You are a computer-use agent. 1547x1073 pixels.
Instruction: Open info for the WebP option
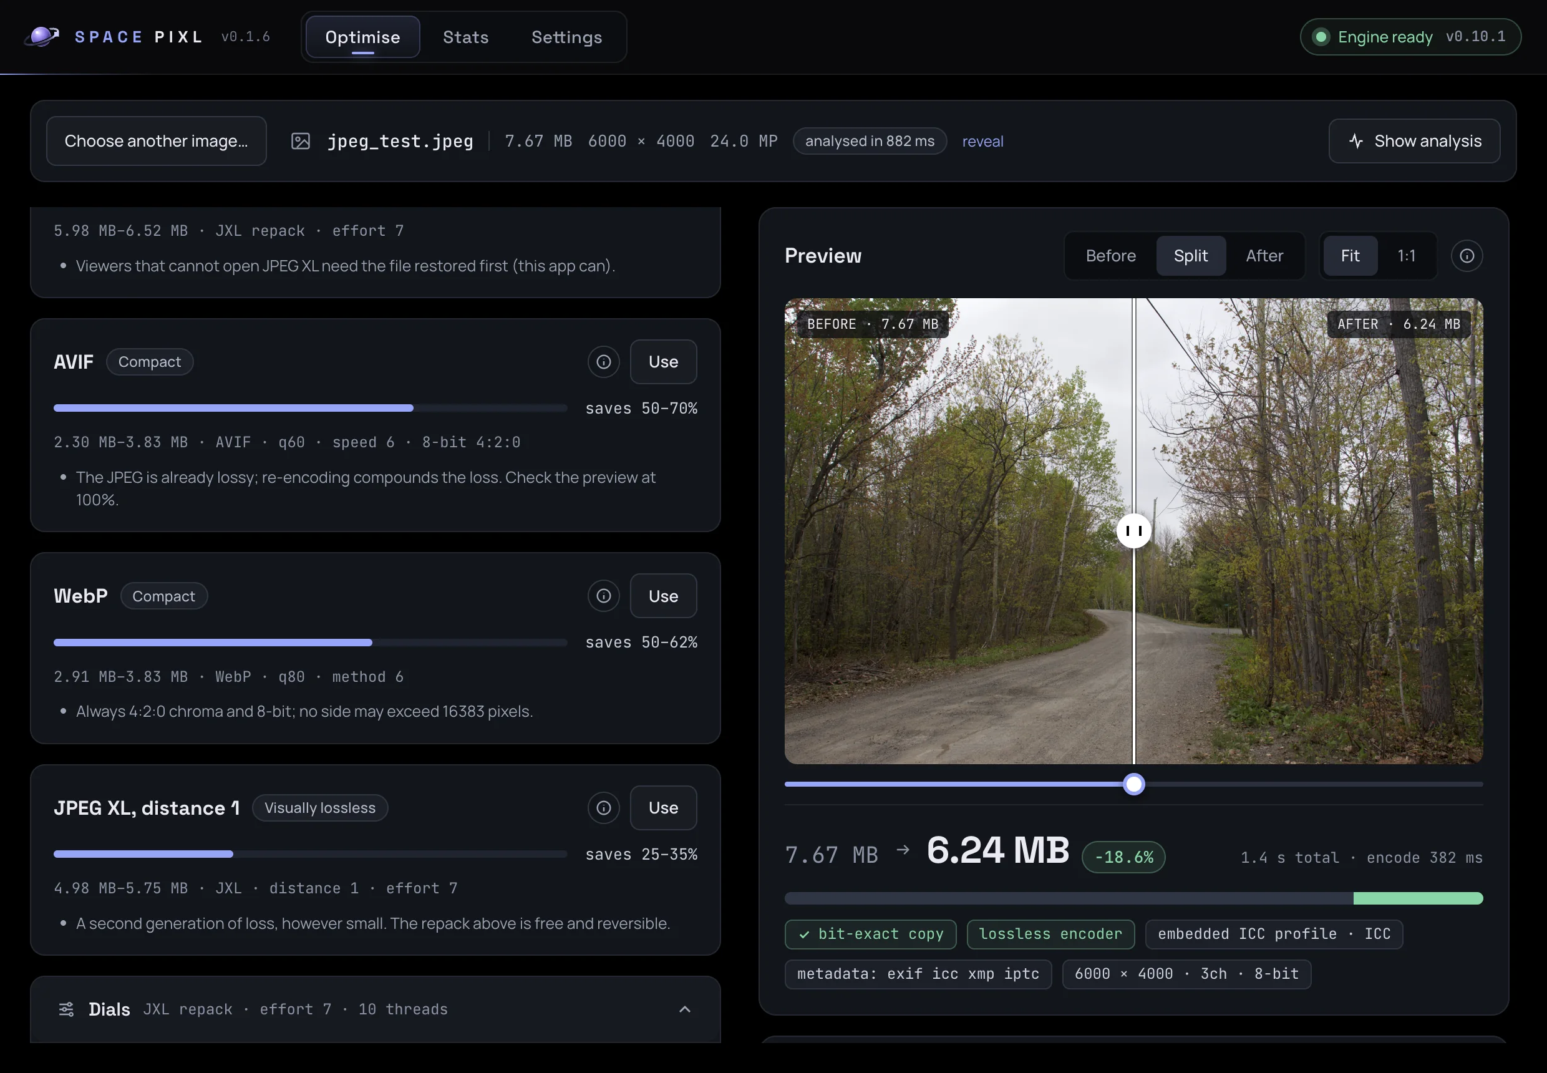pos(604,596)
